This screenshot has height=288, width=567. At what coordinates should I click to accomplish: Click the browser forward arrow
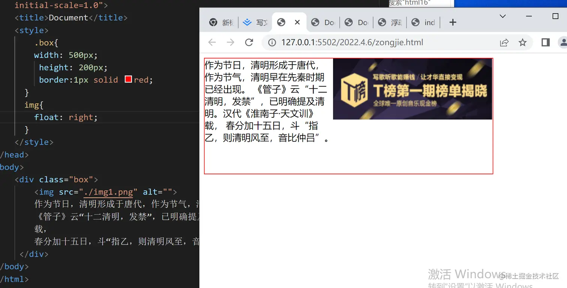pyautogui.click(x=230, y=42)
